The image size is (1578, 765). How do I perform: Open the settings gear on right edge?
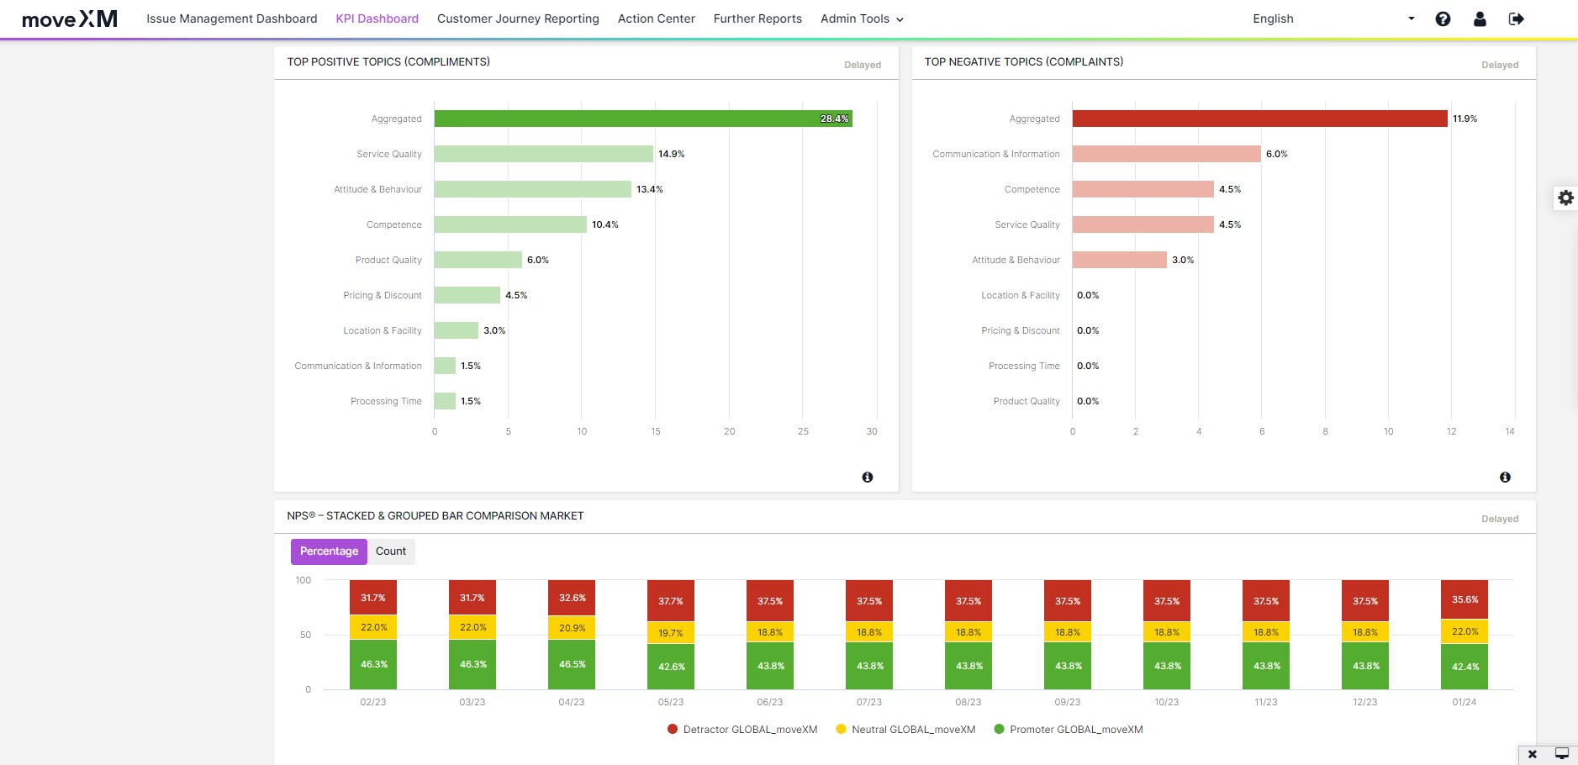coord(1565,198)
